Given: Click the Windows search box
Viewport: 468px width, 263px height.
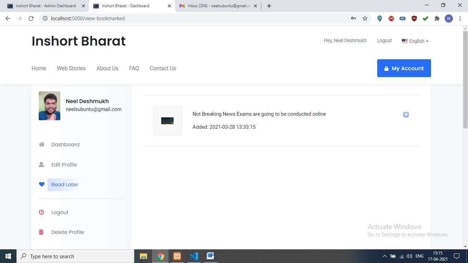Looking at the screenshot, I should pos(75,256).
